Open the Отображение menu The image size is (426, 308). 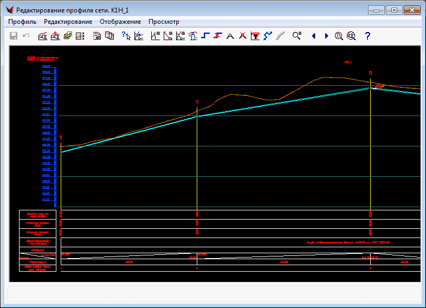(120, 22)
